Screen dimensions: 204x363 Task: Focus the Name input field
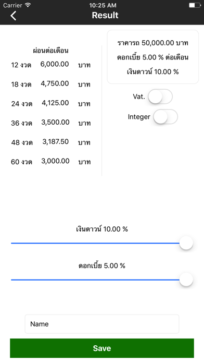pos(102,324)
